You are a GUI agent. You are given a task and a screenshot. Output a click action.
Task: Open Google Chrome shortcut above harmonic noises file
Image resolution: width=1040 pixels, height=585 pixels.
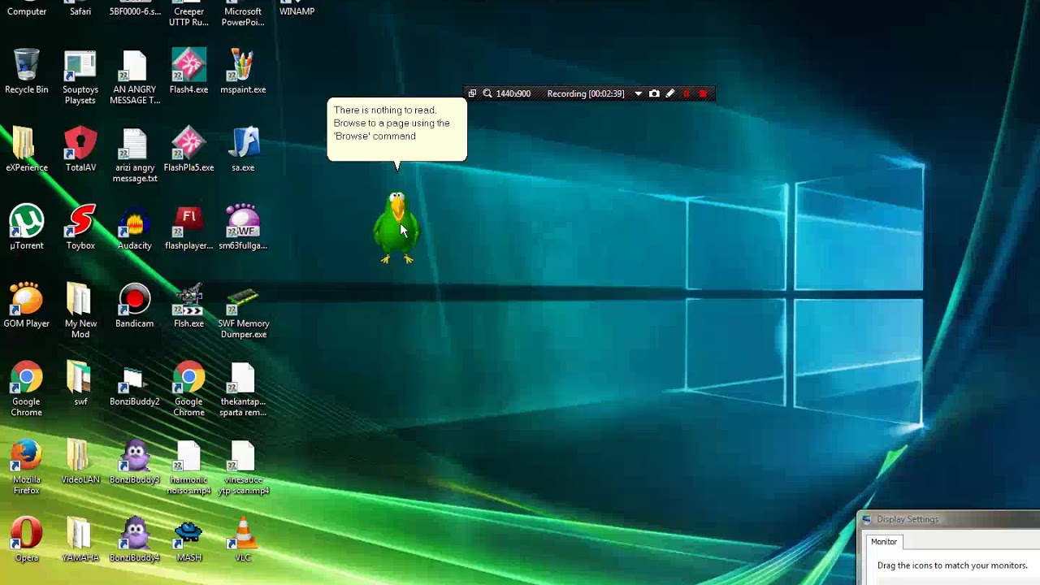pyautogui.click(x=188, y=389)
